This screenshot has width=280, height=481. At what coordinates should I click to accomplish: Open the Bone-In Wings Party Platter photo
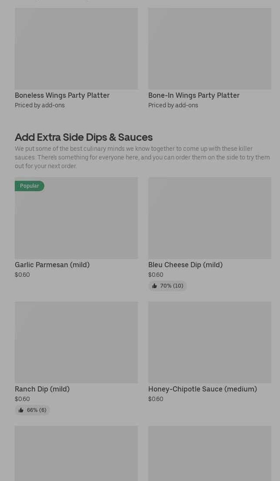(210, 49)
